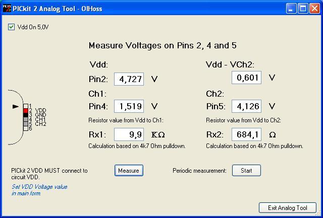Click the 'Calculation based on 4k7 Ohm pulldown' text under Rx1
This screenshot has width=323, height=218.
(137, 146)
